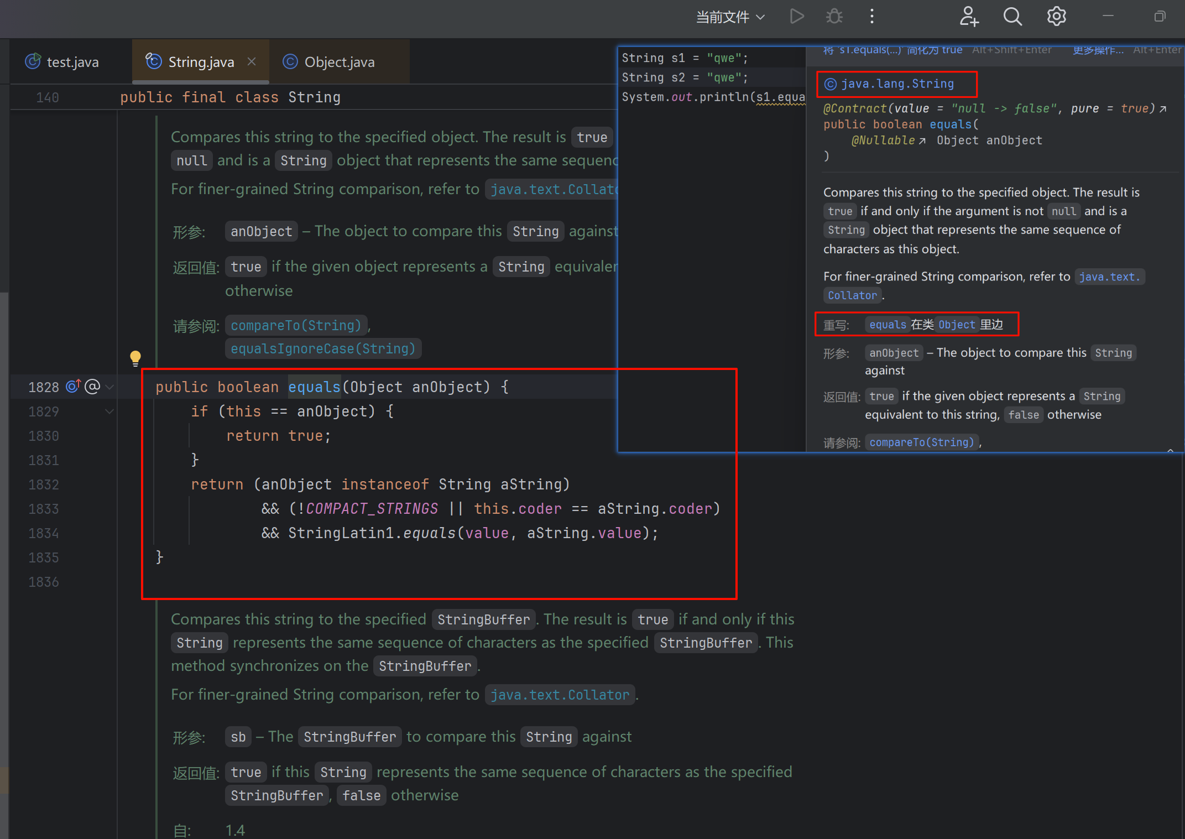Click the add user collaboration icon
Viewport: 1185px width, 839px height.
point(969,17)
